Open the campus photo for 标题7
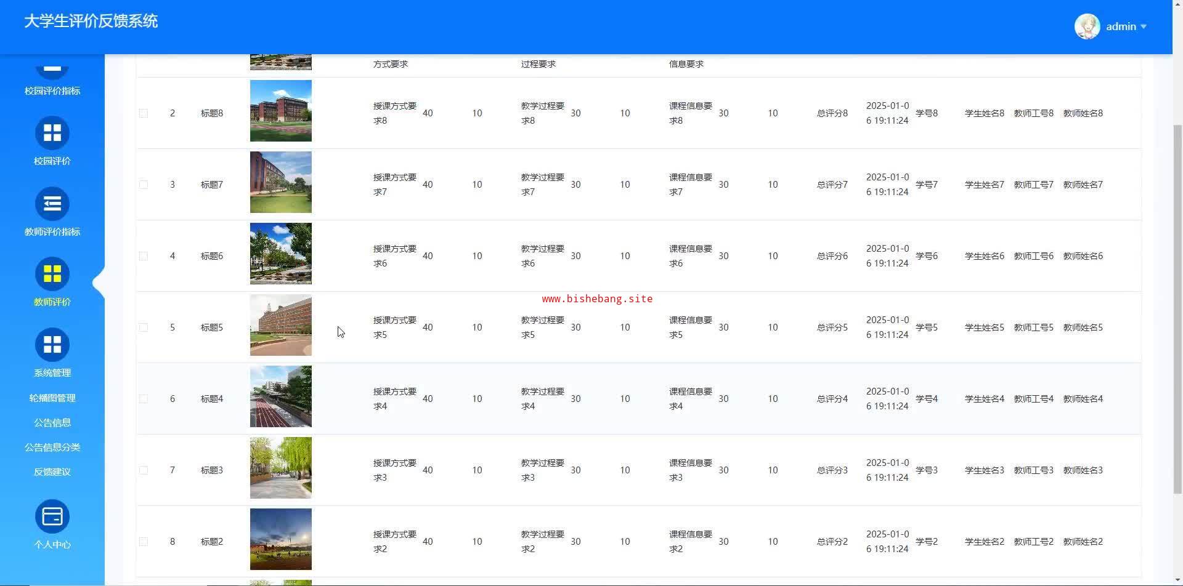Viewport: 1183px width, 586px height. [281, 182]
